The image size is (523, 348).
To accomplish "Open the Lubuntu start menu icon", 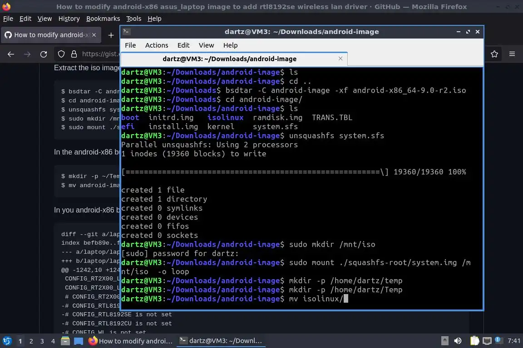I will [7, 341].
